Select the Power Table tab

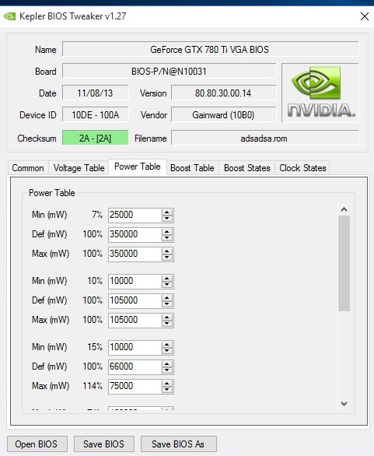click(138, 167)
